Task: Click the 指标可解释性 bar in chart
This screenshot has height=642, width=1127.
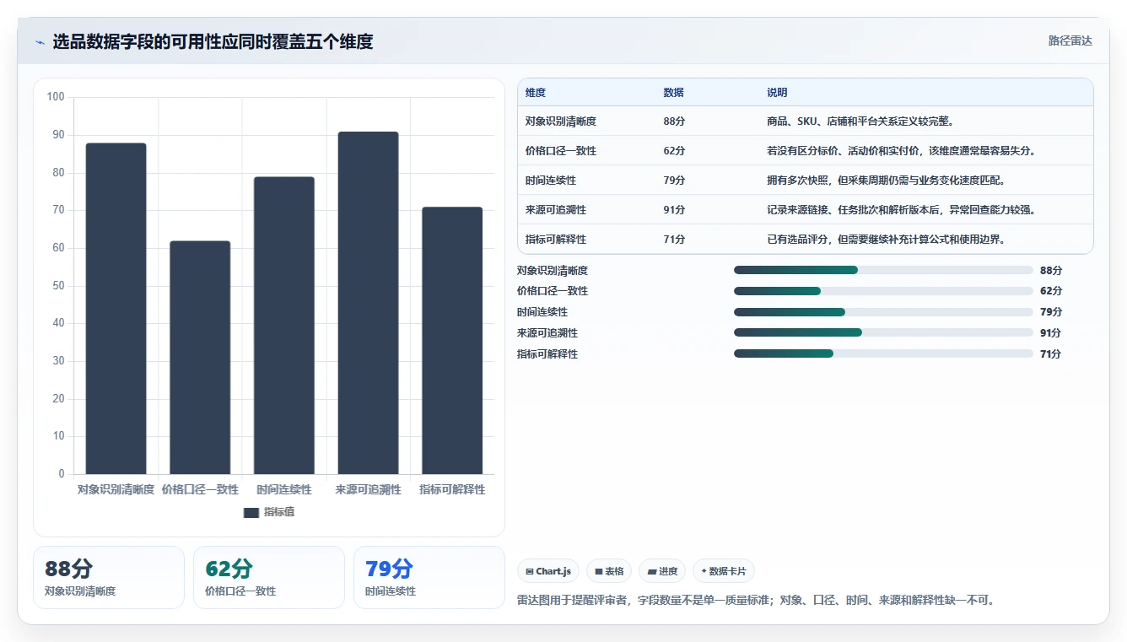Action: [452, 341]
